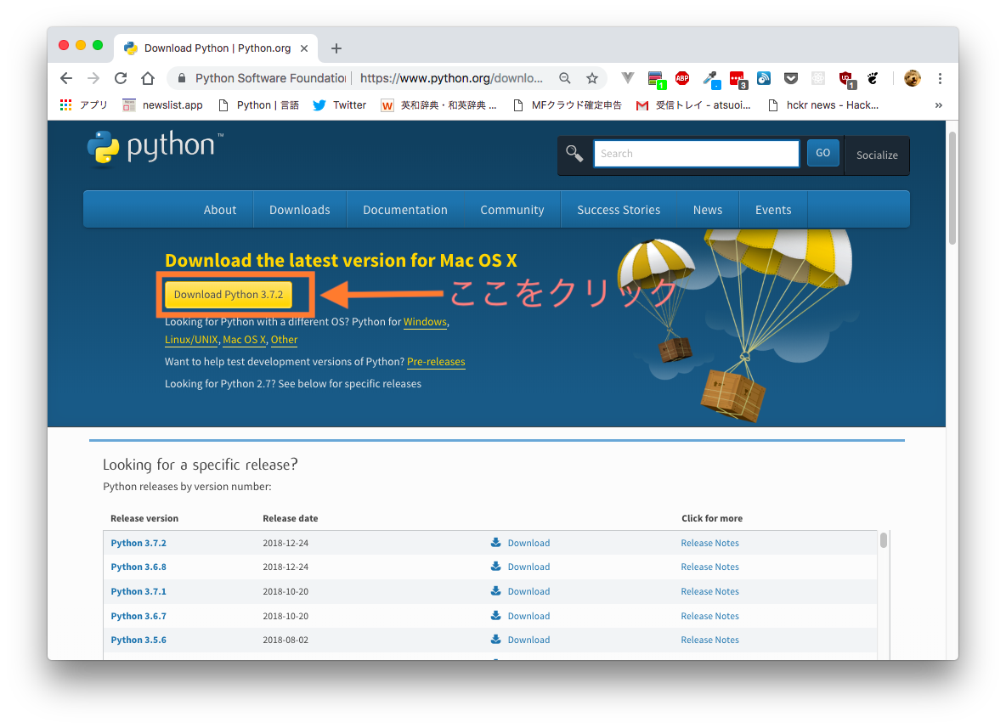This screenshot has height=728, width=1006.
Task: Click the zoom magnifier icon in address bar
Action: point(564,78)
